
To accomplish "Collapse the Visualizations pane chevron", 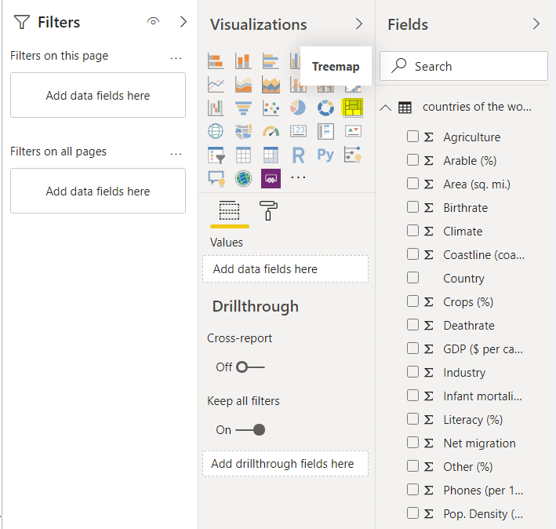I will (x=359, y=24).
